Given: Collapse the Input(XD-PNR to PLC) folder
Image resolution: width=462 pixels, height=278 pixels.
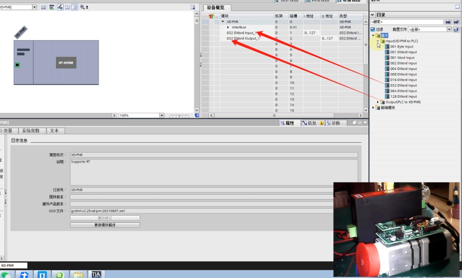Looking at the screenshot, I should [378, 41].
